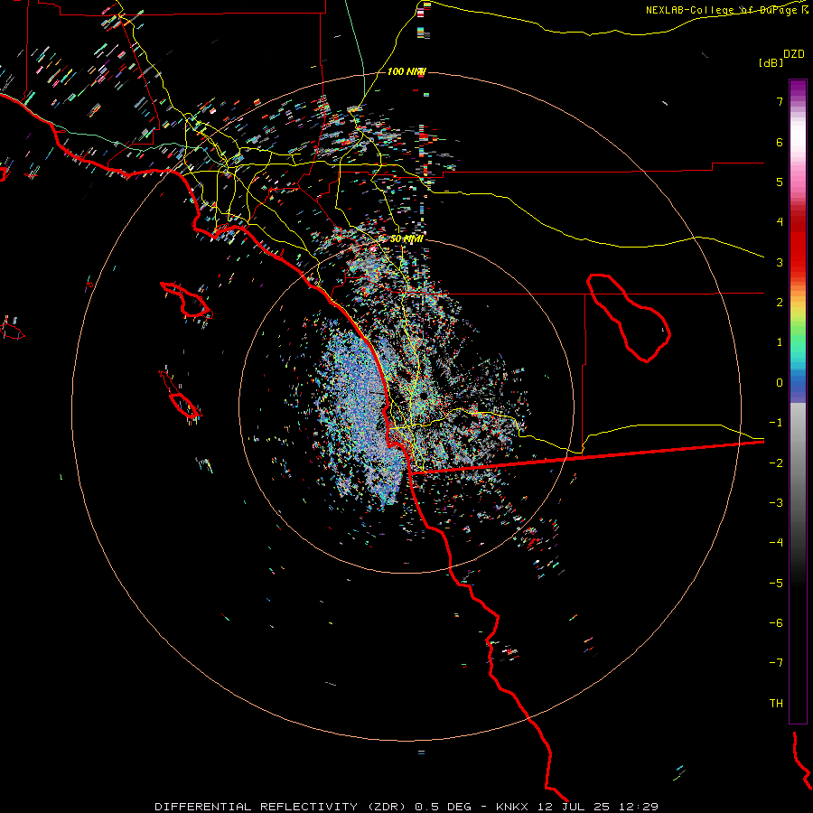
Task: Click the 6 value on the color scale
Action: coord(780,142)
